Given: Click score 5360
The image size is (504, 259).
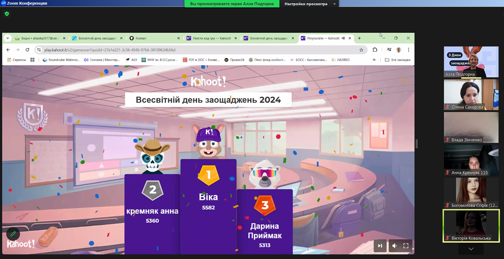Looking at the screenshot, I should pyautogui.click(x=152, y=221).
